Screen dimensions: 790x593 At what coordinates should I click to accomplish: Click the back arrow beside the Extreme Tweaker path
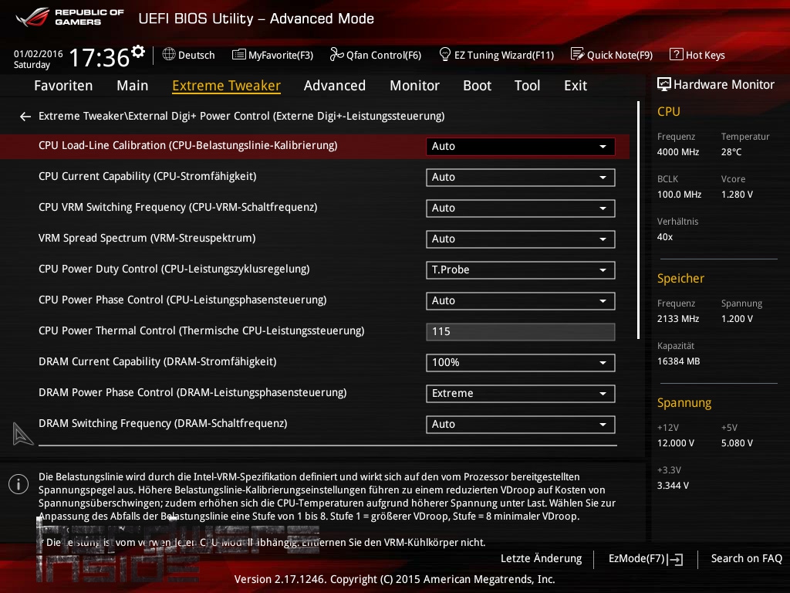25,117
